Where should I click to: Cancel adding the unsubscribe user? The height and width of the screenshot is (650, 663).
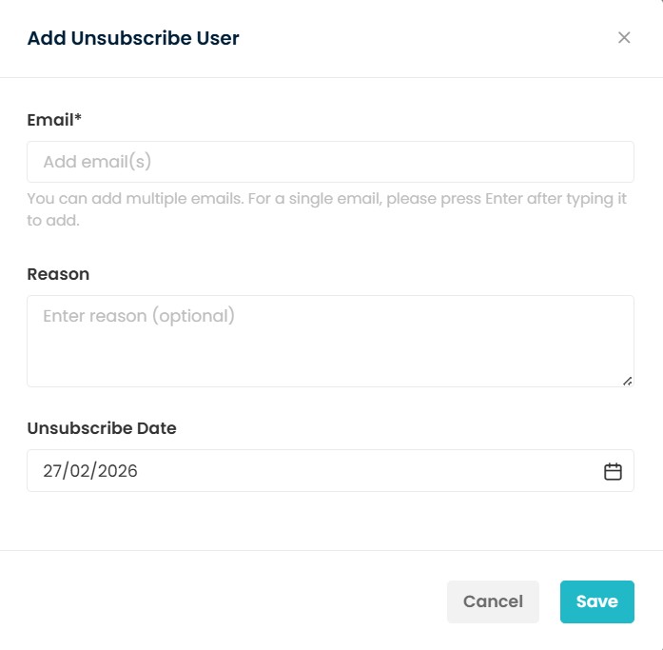coord(493,601)
